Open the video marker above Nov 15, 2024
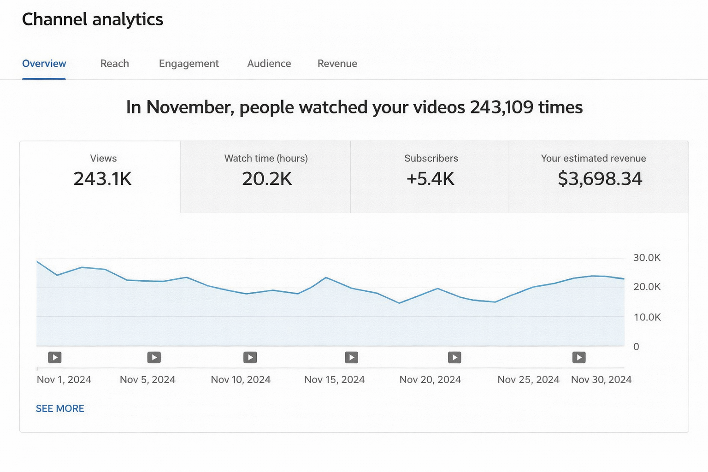Screen dimensions: 708x472 [351, 357]
